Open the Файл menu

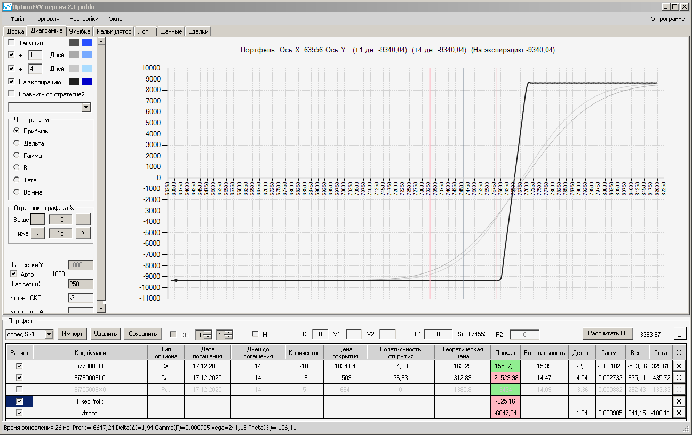coord(17,19)
